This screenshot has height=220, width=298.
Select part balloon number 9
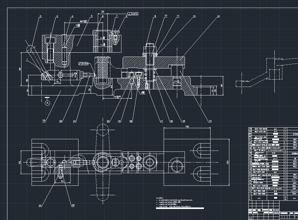[155, 16]
